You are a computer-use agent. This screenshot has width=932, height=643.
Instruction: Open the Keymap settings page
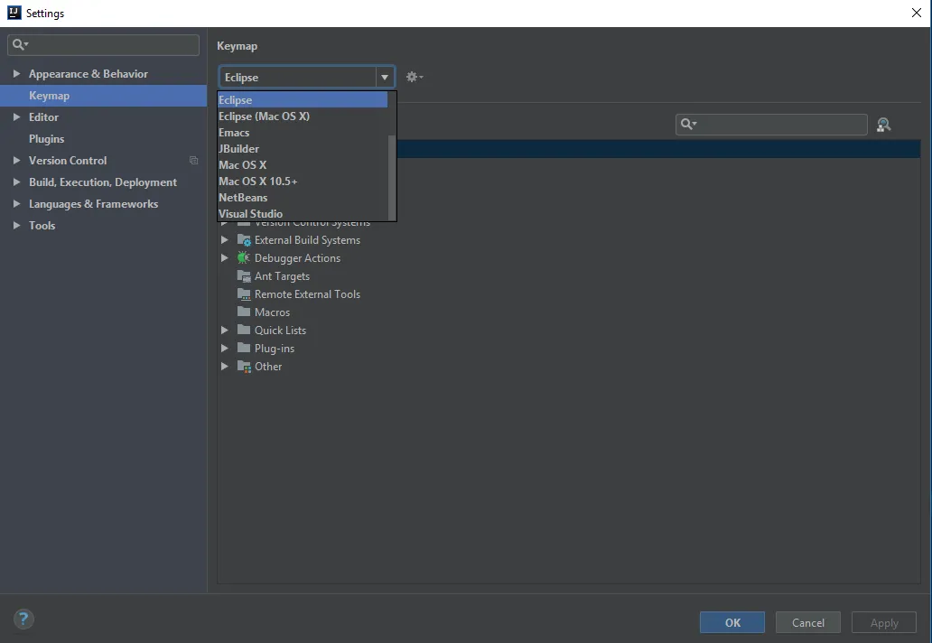pos(104,96)
